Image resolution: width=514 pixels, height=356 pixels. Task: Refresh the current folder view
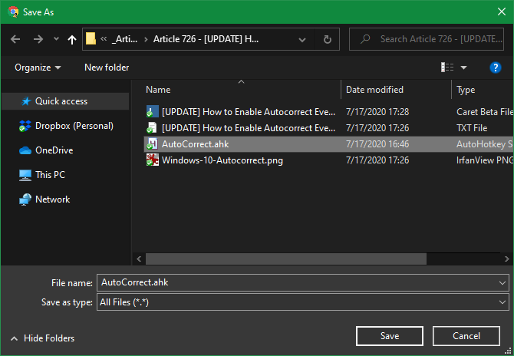tap(328, 39)
